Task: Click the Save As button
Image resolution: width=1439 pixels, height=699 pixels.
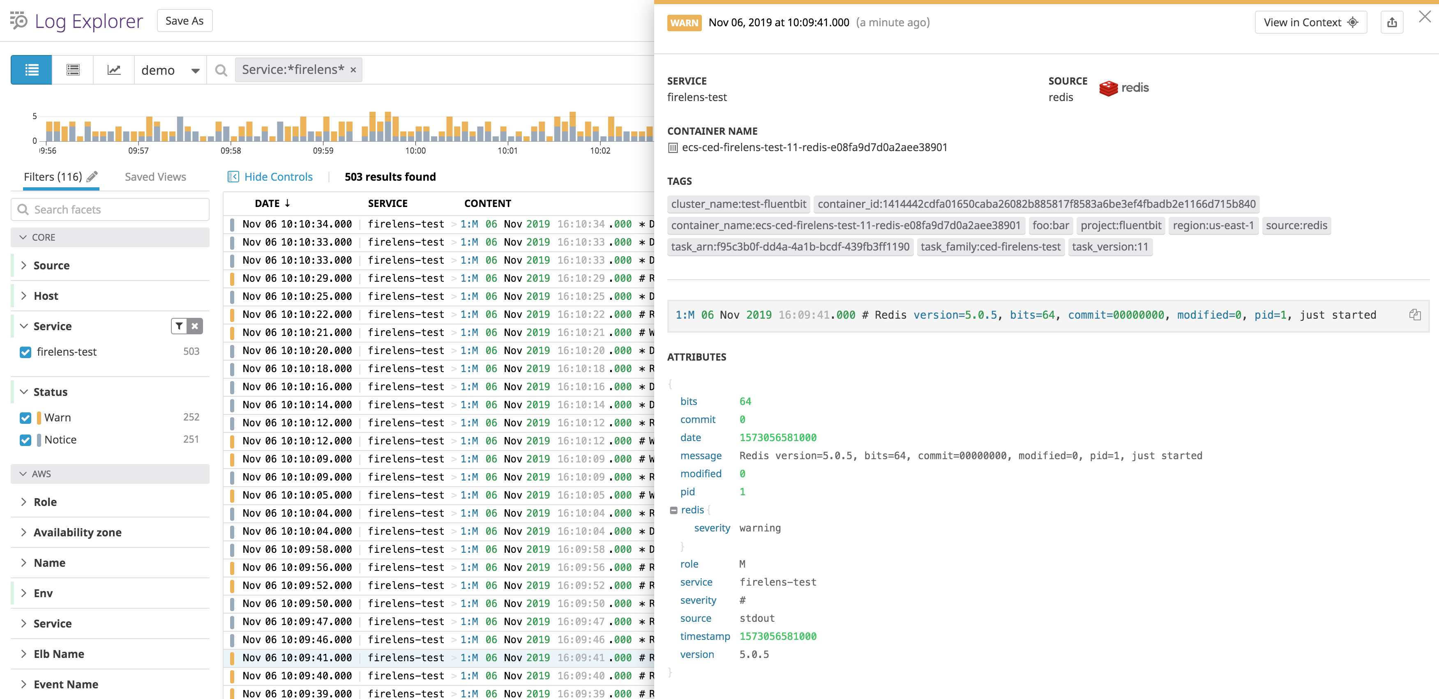Action: click(x=184, y=20)
